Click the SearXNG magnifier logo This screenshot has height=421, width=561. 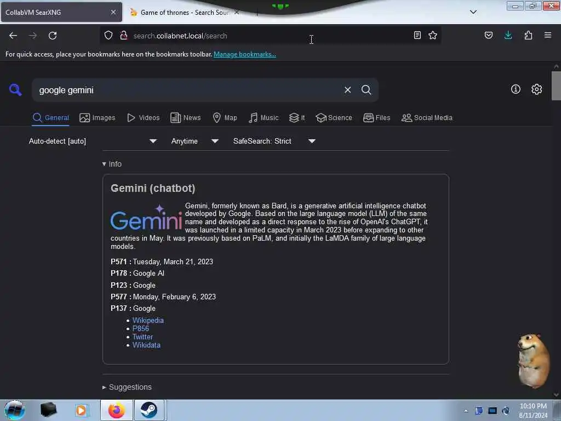[x=15, y=89]
